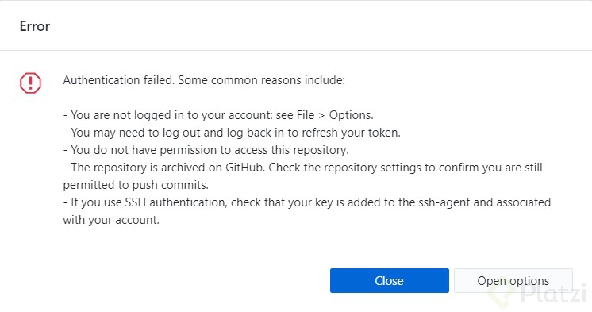Click the 'repository is archived' line
592x312 pixels.
[303, 168]
